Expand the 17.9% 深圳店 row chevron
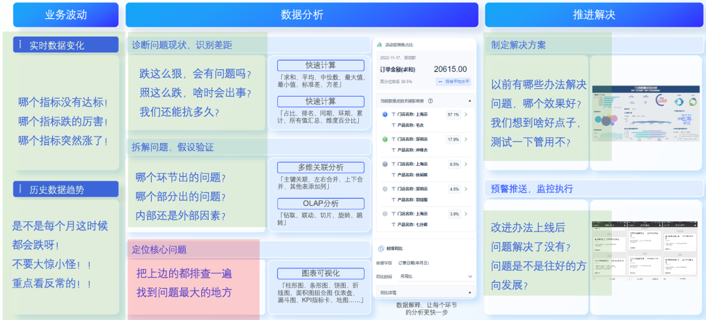This screenshot has height=320, width=706. point(465,139)
